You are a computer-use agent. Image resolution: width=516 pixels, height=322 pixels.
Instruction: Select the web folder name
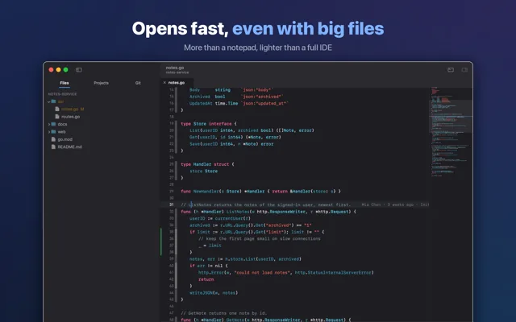[x=61, y=132]
